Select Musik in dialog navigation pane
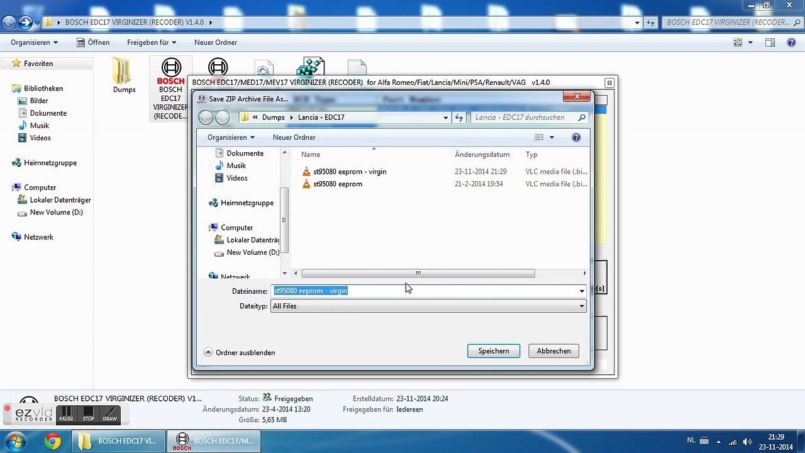 click(x=231, y=166)
